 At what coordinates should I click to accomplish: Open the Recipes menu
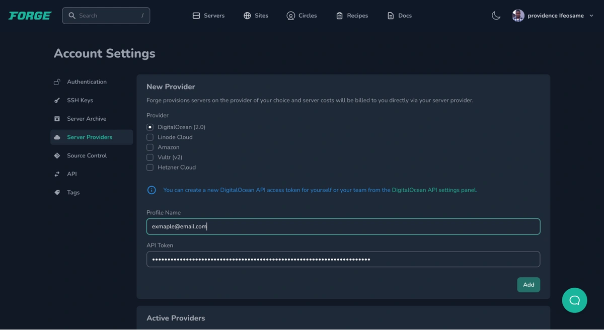[x=352, y=16]
